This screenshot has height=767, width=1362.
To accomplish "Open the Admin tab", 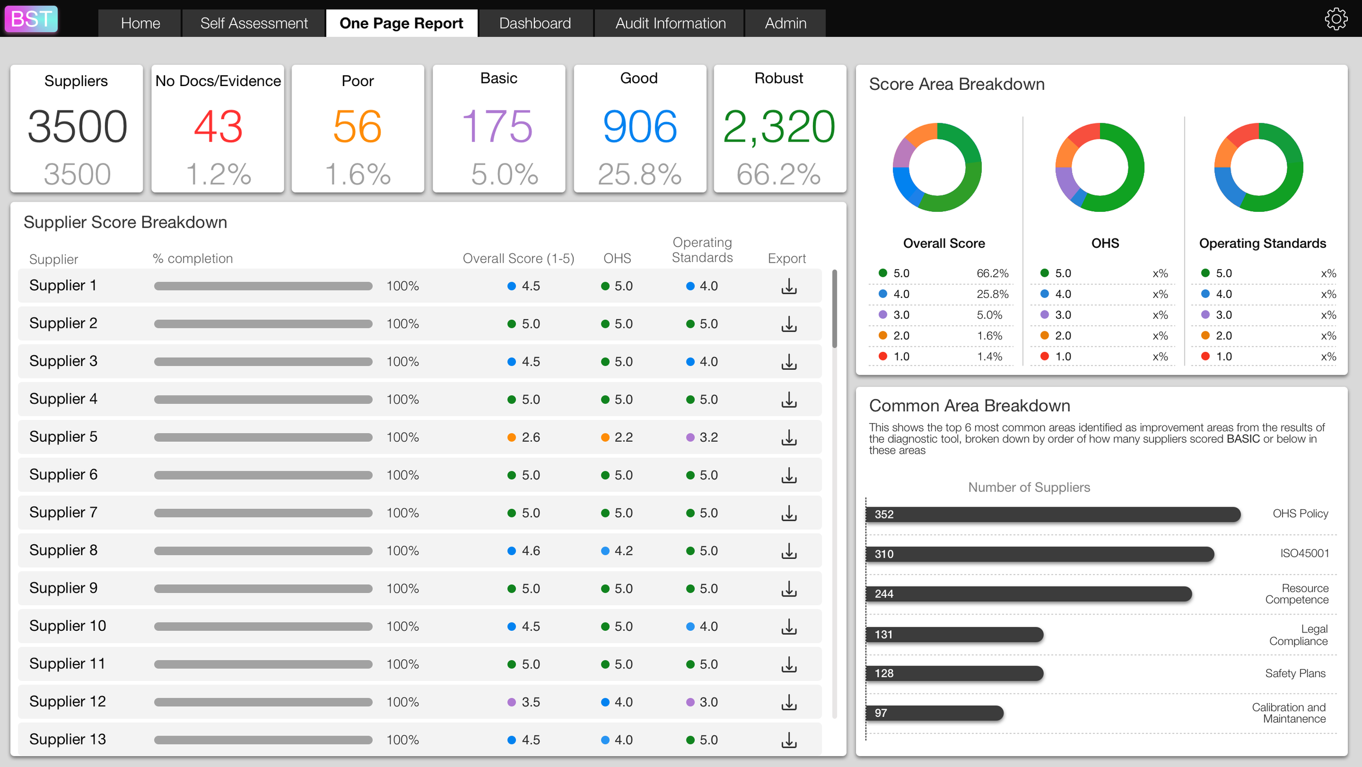I will tap(785, 23).
